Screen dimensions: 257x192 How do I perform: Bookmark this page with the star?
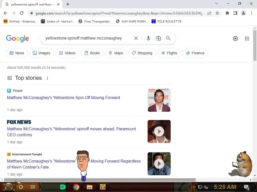pos(217,13)
